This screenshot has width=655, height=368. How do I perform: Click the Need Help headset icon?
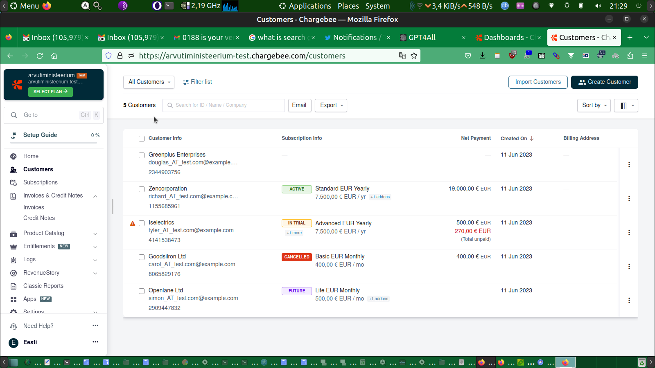tap(14, 326)
